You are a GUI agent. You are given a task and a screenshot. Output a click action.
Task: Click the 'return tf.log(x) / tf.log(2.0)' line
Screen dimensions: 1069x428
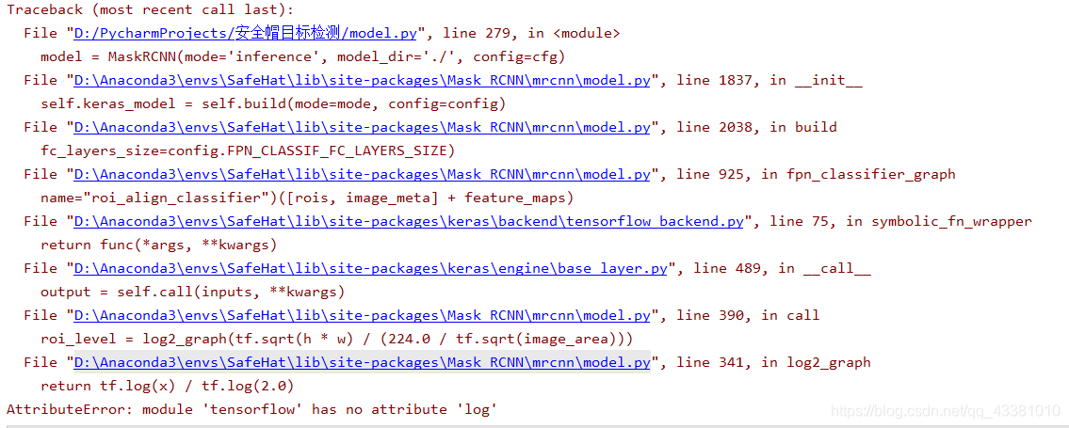(x=167, y=386)
